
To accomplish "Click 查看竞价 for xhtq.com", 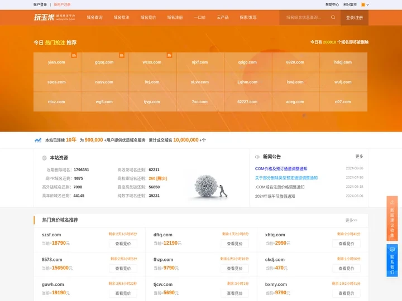I will click(x=346, y=244).
